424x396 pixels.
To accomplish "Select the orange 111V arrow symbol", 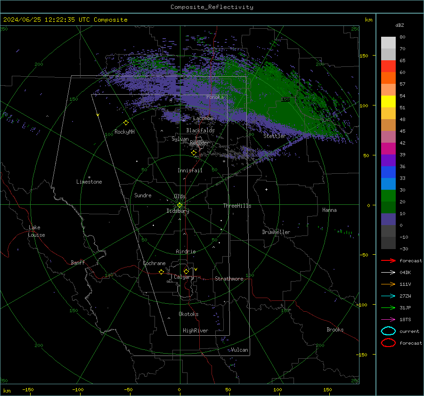I will (x=388, y=284).
